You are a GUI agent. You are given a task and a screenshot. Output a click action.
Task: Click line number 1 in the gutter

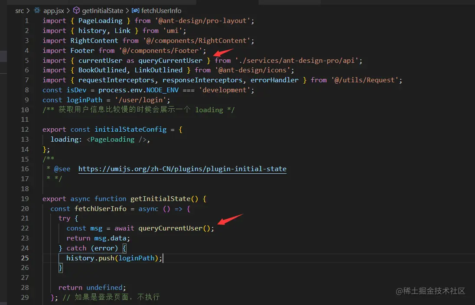pyautogui.click(x=27, y=21)
